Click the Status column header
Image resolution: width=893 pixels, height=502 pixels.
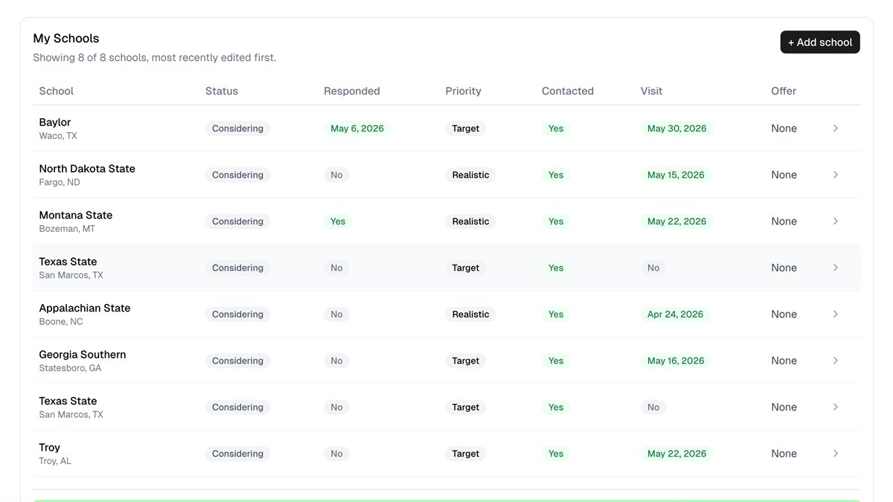(x=222, y=91)
